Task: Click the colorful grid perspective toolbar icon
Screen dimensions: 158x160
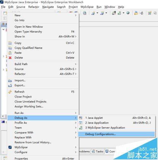Action: pos(150,13)
